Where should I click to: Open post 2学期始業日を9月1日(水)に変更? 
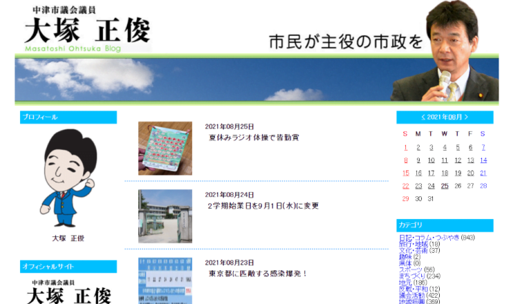(x=262, y=205)
